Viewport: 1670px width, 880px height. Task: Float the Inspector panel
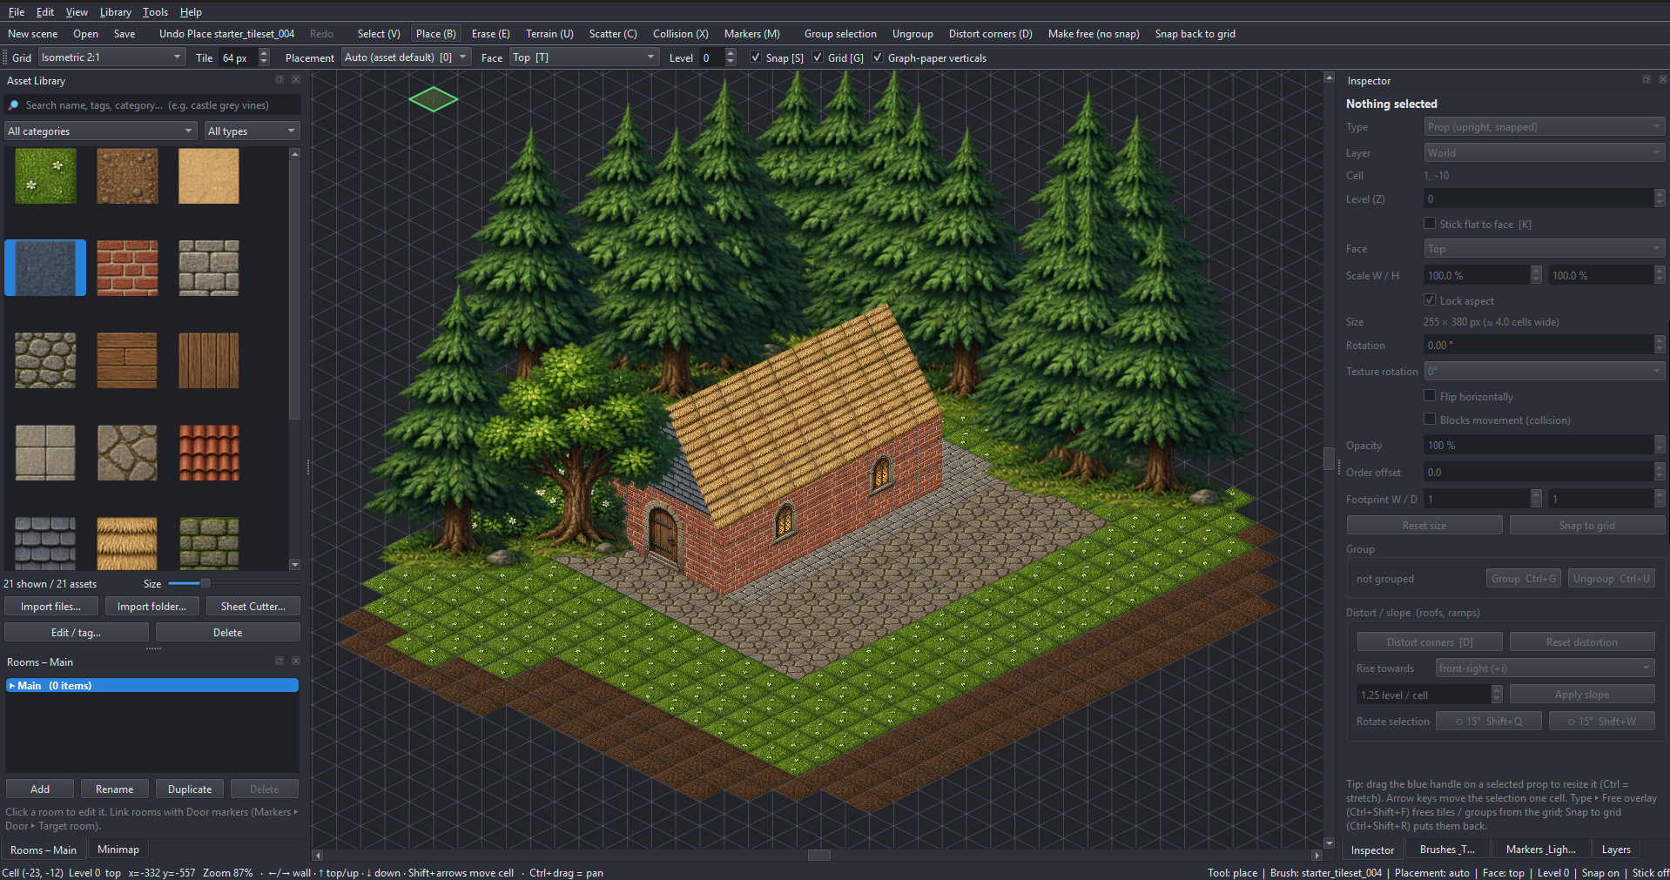[1646, 79]
